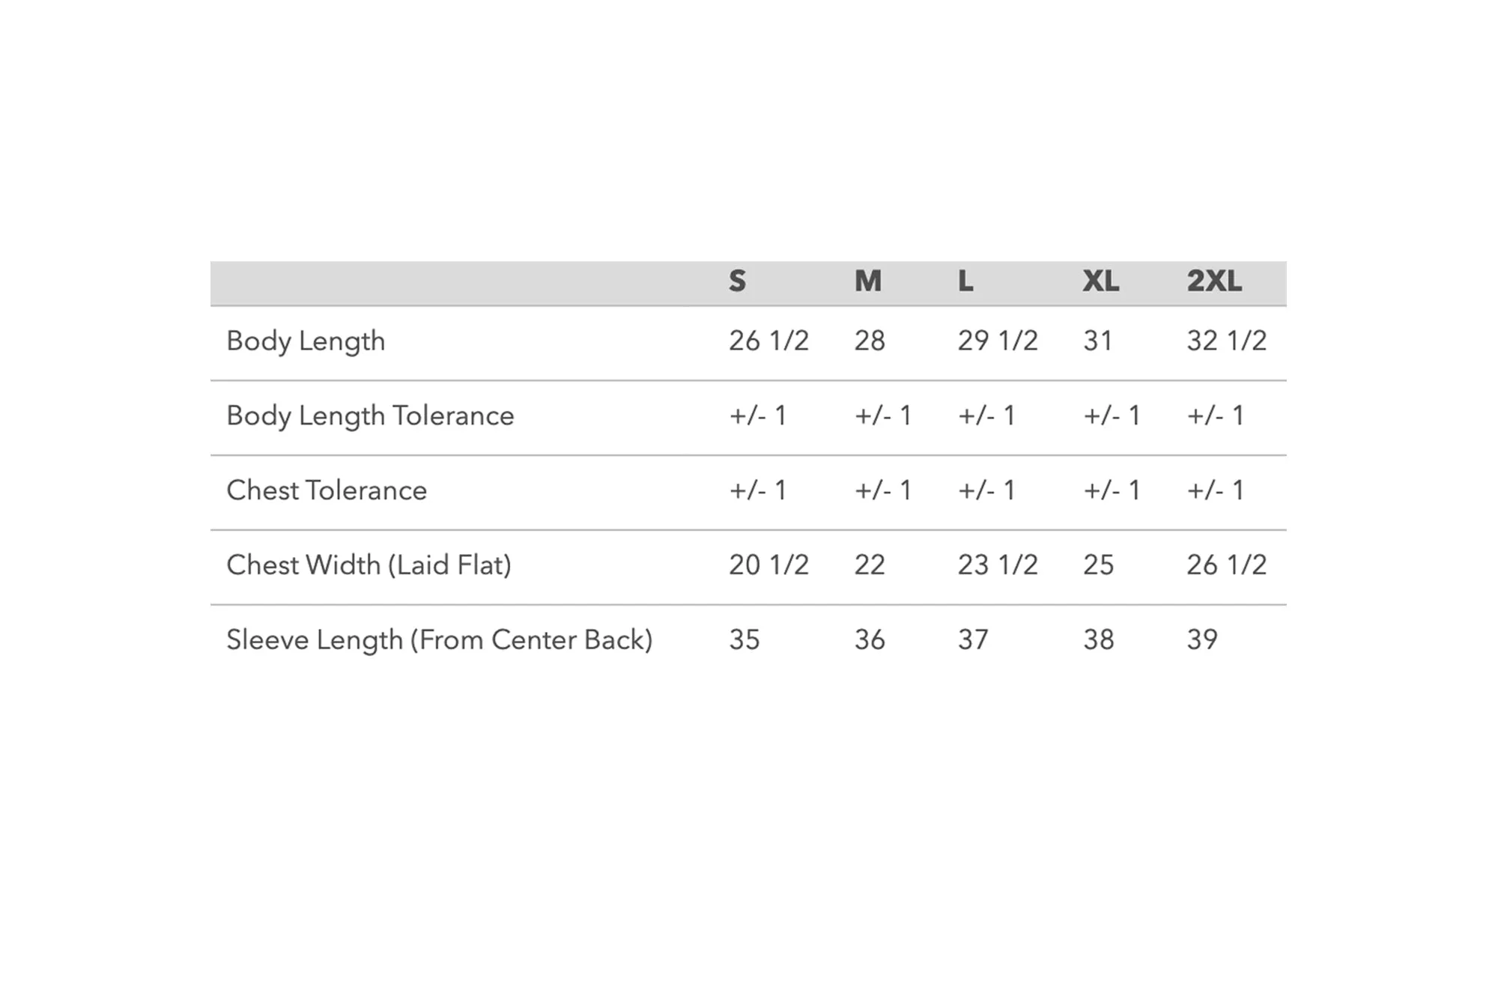Select Sleeve Length (From Center Back) label
This screenshot has height=998, width=1498.
[x=440, y=640]
